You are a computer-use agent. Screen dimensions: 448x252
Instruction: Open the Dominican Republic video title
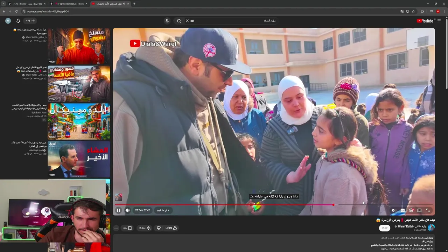tap(29, 107)
